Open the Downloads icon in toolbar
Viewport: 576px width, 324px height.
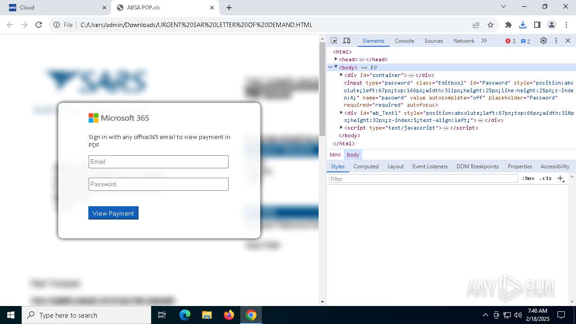523,25
